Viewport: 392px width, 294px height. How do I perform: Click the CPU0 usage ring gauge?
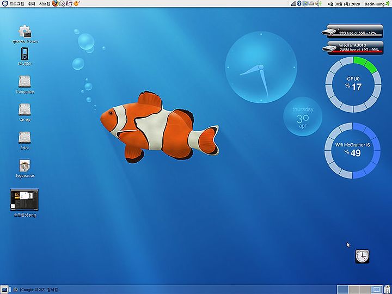point(353,84)
